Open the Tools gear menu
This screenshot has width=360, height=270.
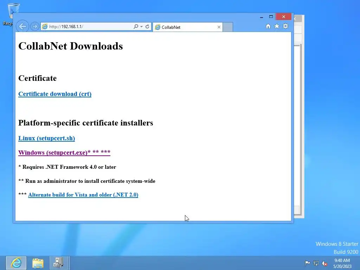coord(285,26)
